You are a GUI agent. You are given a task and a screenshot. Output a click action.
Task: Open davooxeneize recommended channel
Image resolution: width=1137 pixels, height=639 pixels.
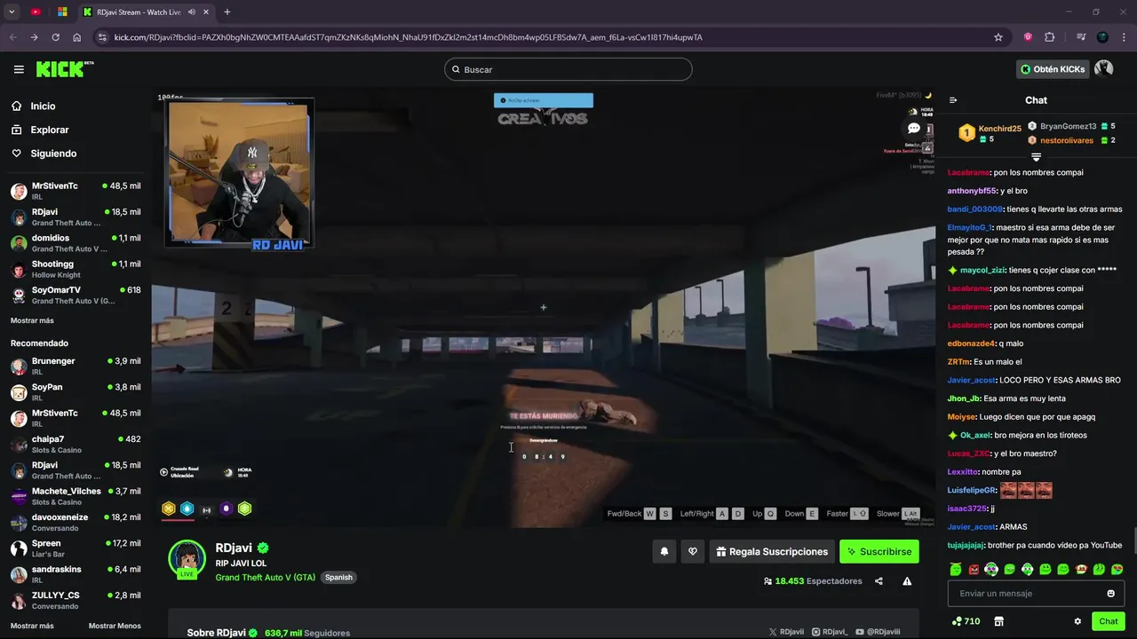76,522
